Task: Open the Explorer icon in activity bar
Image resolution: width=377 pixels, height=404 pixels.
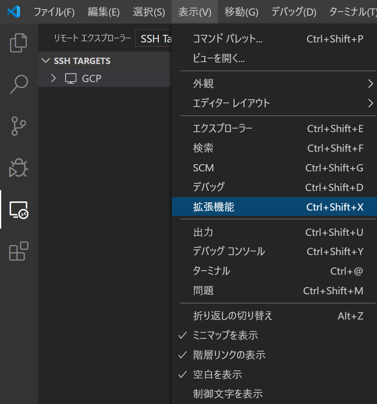Action: coord(18,43)
